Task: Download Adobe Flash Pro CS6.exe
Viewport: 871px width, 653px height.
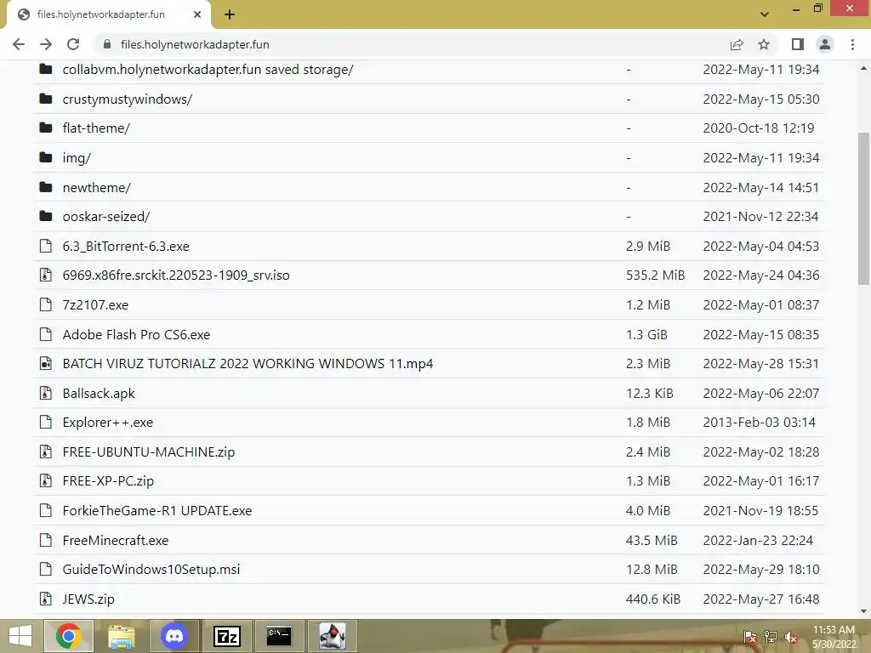Action: point(137,334)
